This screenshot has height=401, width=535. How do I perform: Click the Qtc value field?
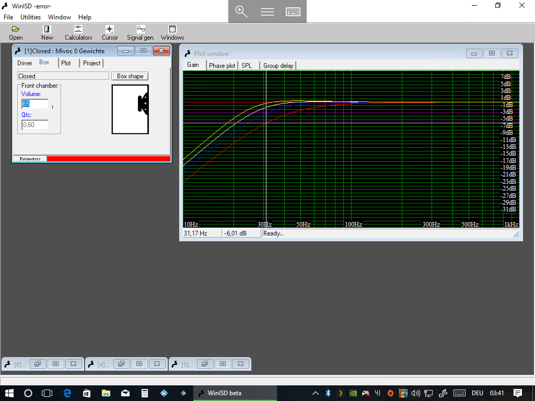(35, 125)
